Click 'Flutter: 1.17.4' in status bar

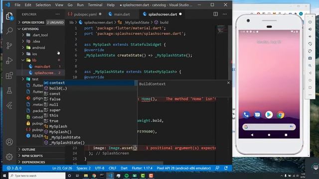tap(142, 168)
